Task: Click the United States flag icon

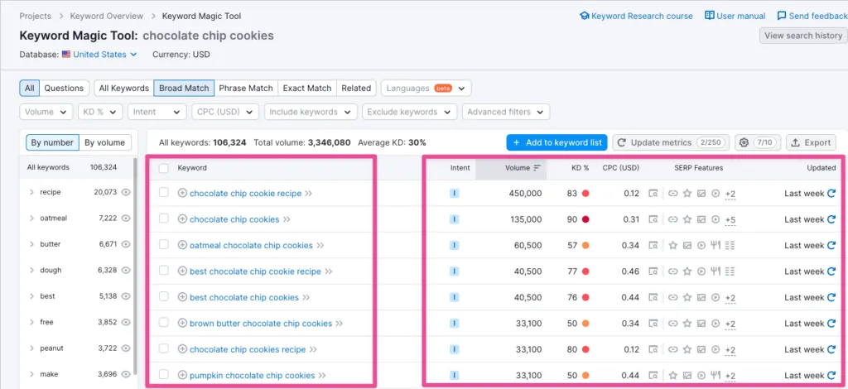Action: (x=66, y=55)
